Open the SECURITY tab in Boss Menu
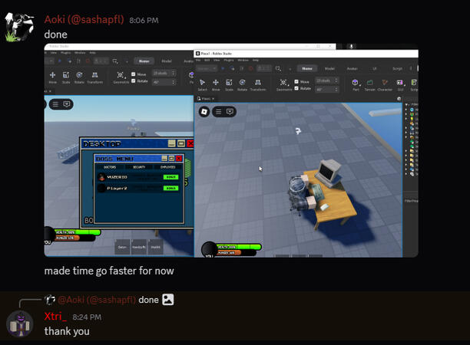Image resolution: width=470 pixels, height=345 pixels. 139,167
